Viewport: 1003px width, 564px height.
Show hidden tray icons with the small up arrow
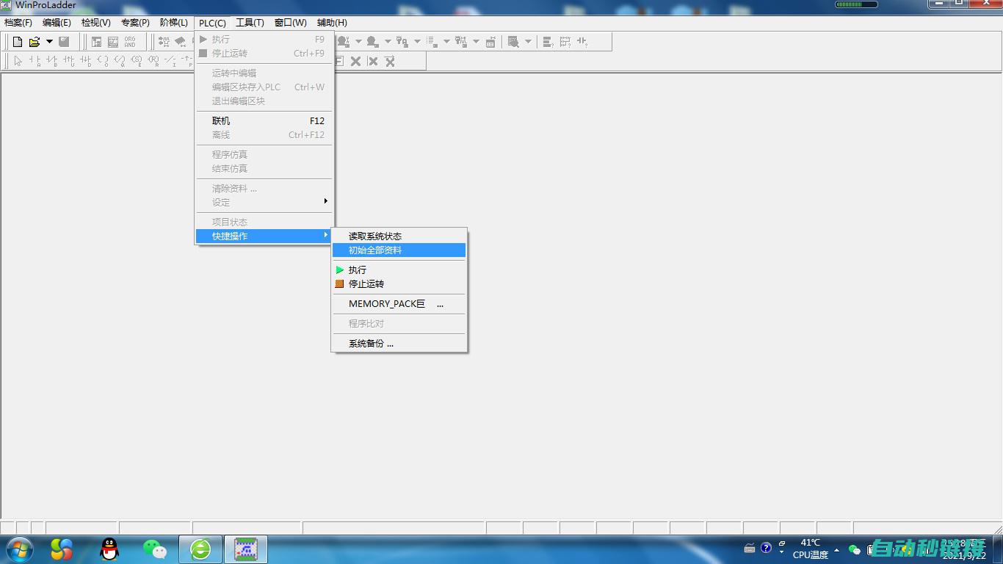[836, 549]
